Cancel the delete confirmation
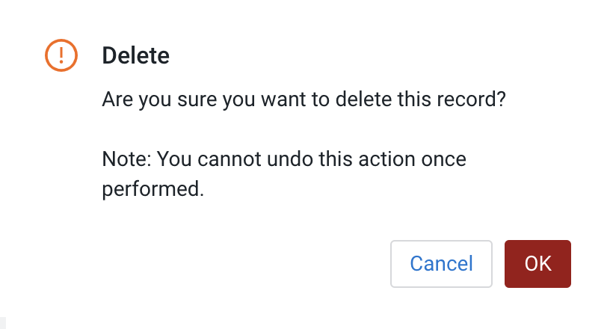Viewport: 613px width, 329px height. coord(441,264)
